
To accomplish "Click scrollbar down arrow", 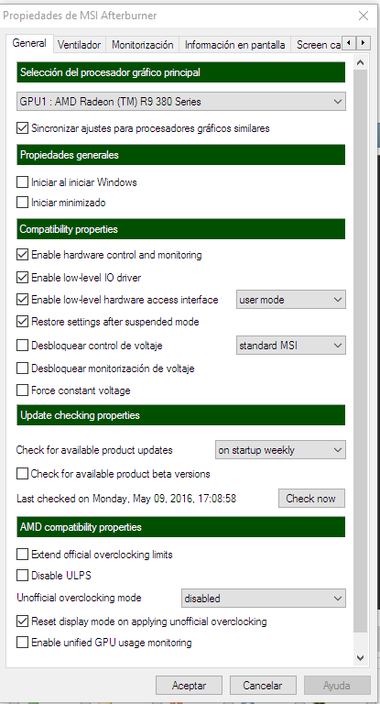I will (x=360, y=658).
